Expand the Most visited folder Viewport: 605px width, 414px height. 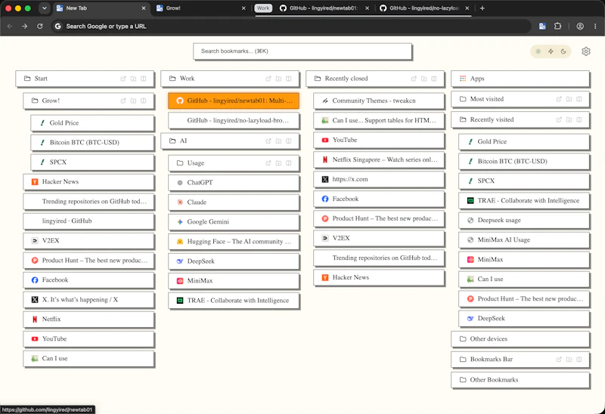pyautogui.click(x=520, y=99)
